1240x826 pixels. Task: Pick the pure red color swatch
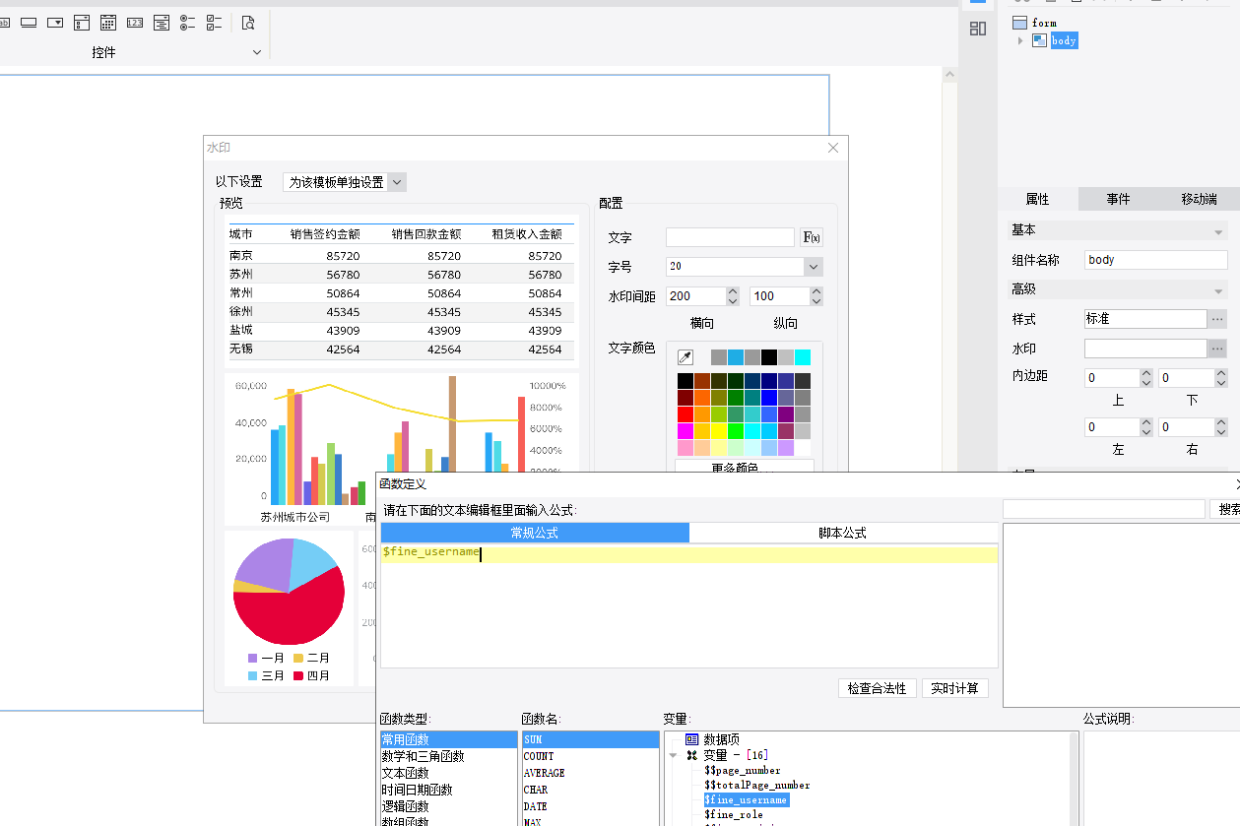pyautogui.click(x=685, y=414)
